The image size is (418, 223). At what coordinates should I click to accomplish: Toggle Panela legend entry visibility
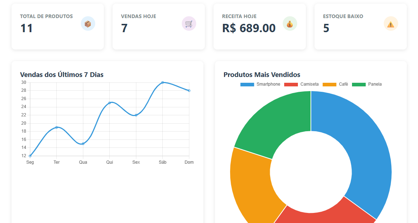[x=366, y=84]
